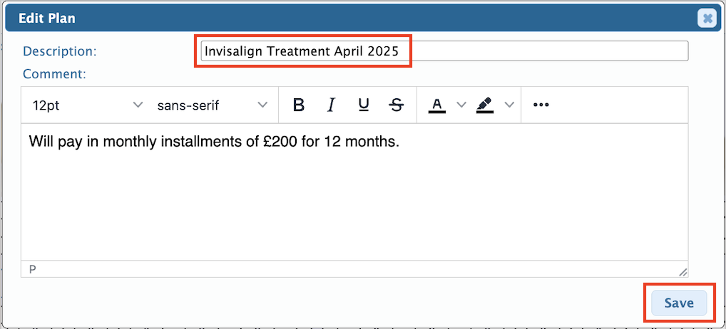Toggle bold formatting in comment toolbar

click(299, 105)
